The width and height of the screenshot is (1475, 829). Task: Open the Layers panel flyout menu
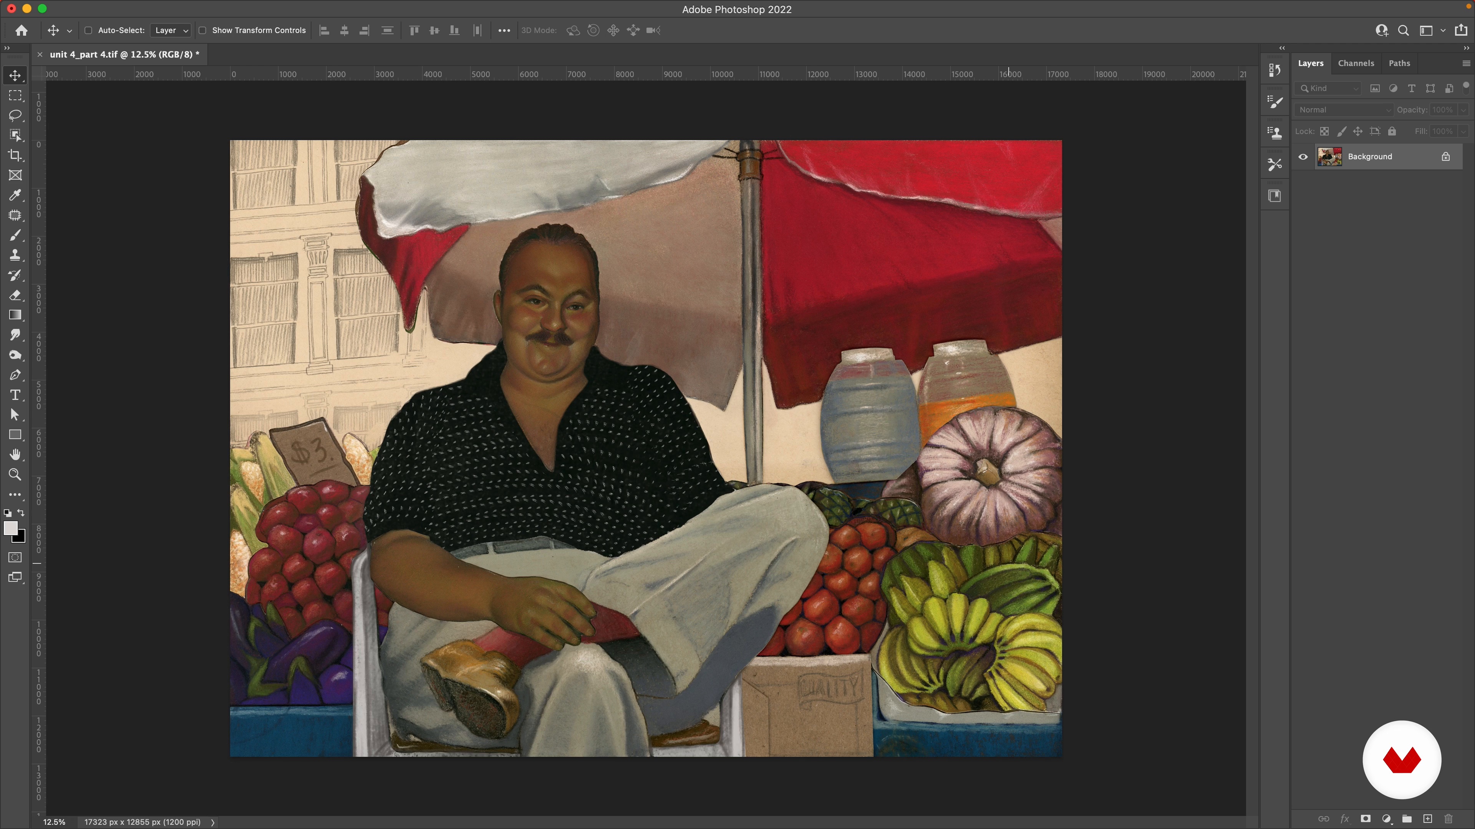(x=1466, y=63)
